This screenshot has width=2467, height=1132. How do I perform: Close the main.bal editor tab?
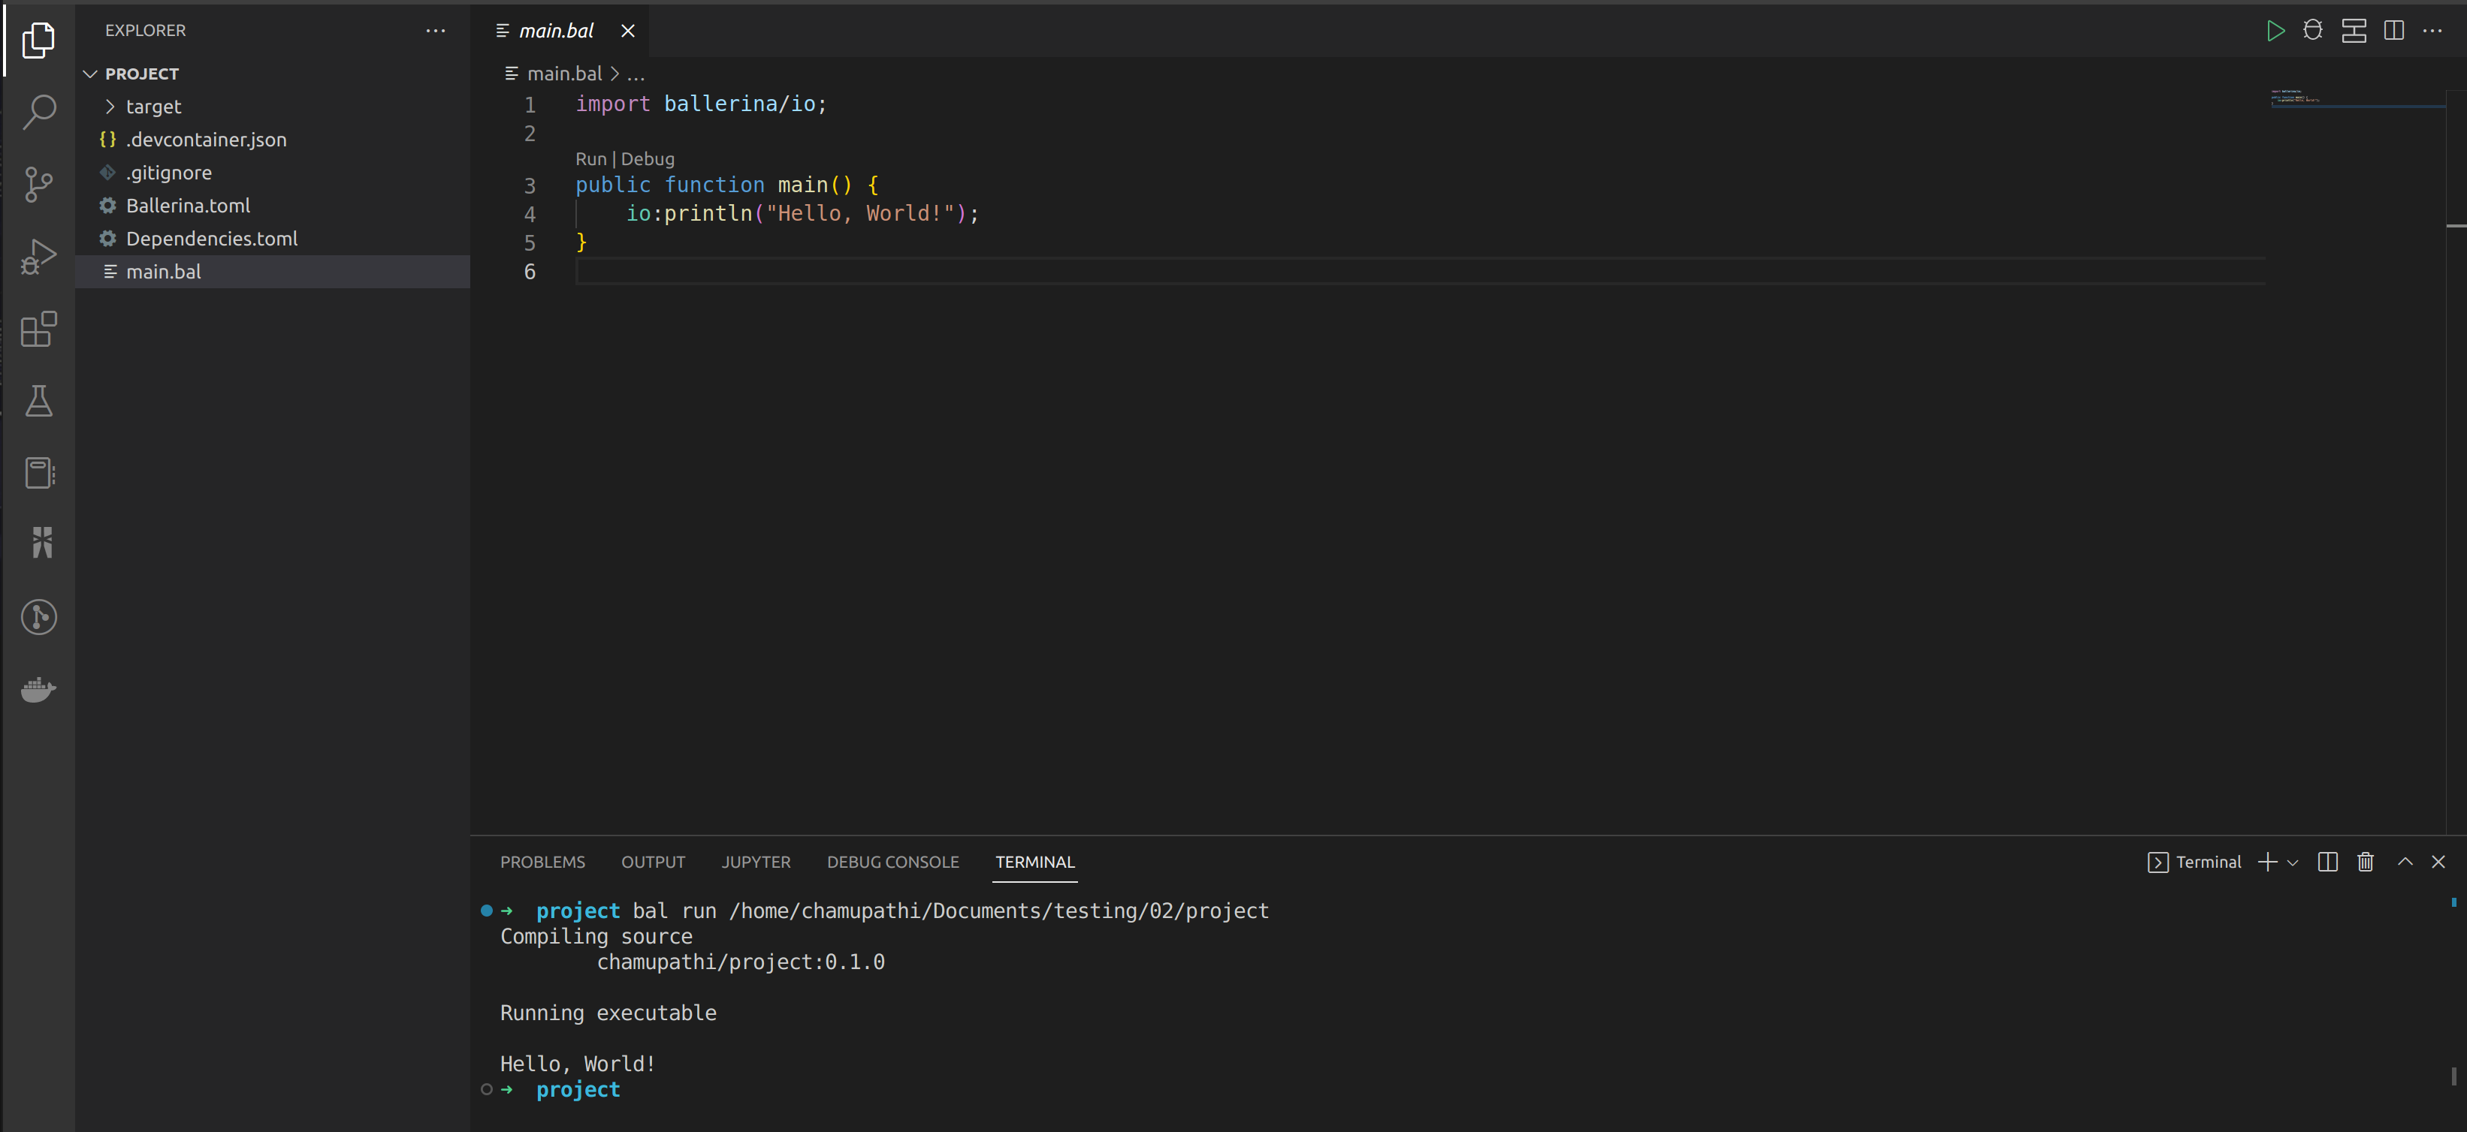628,31
